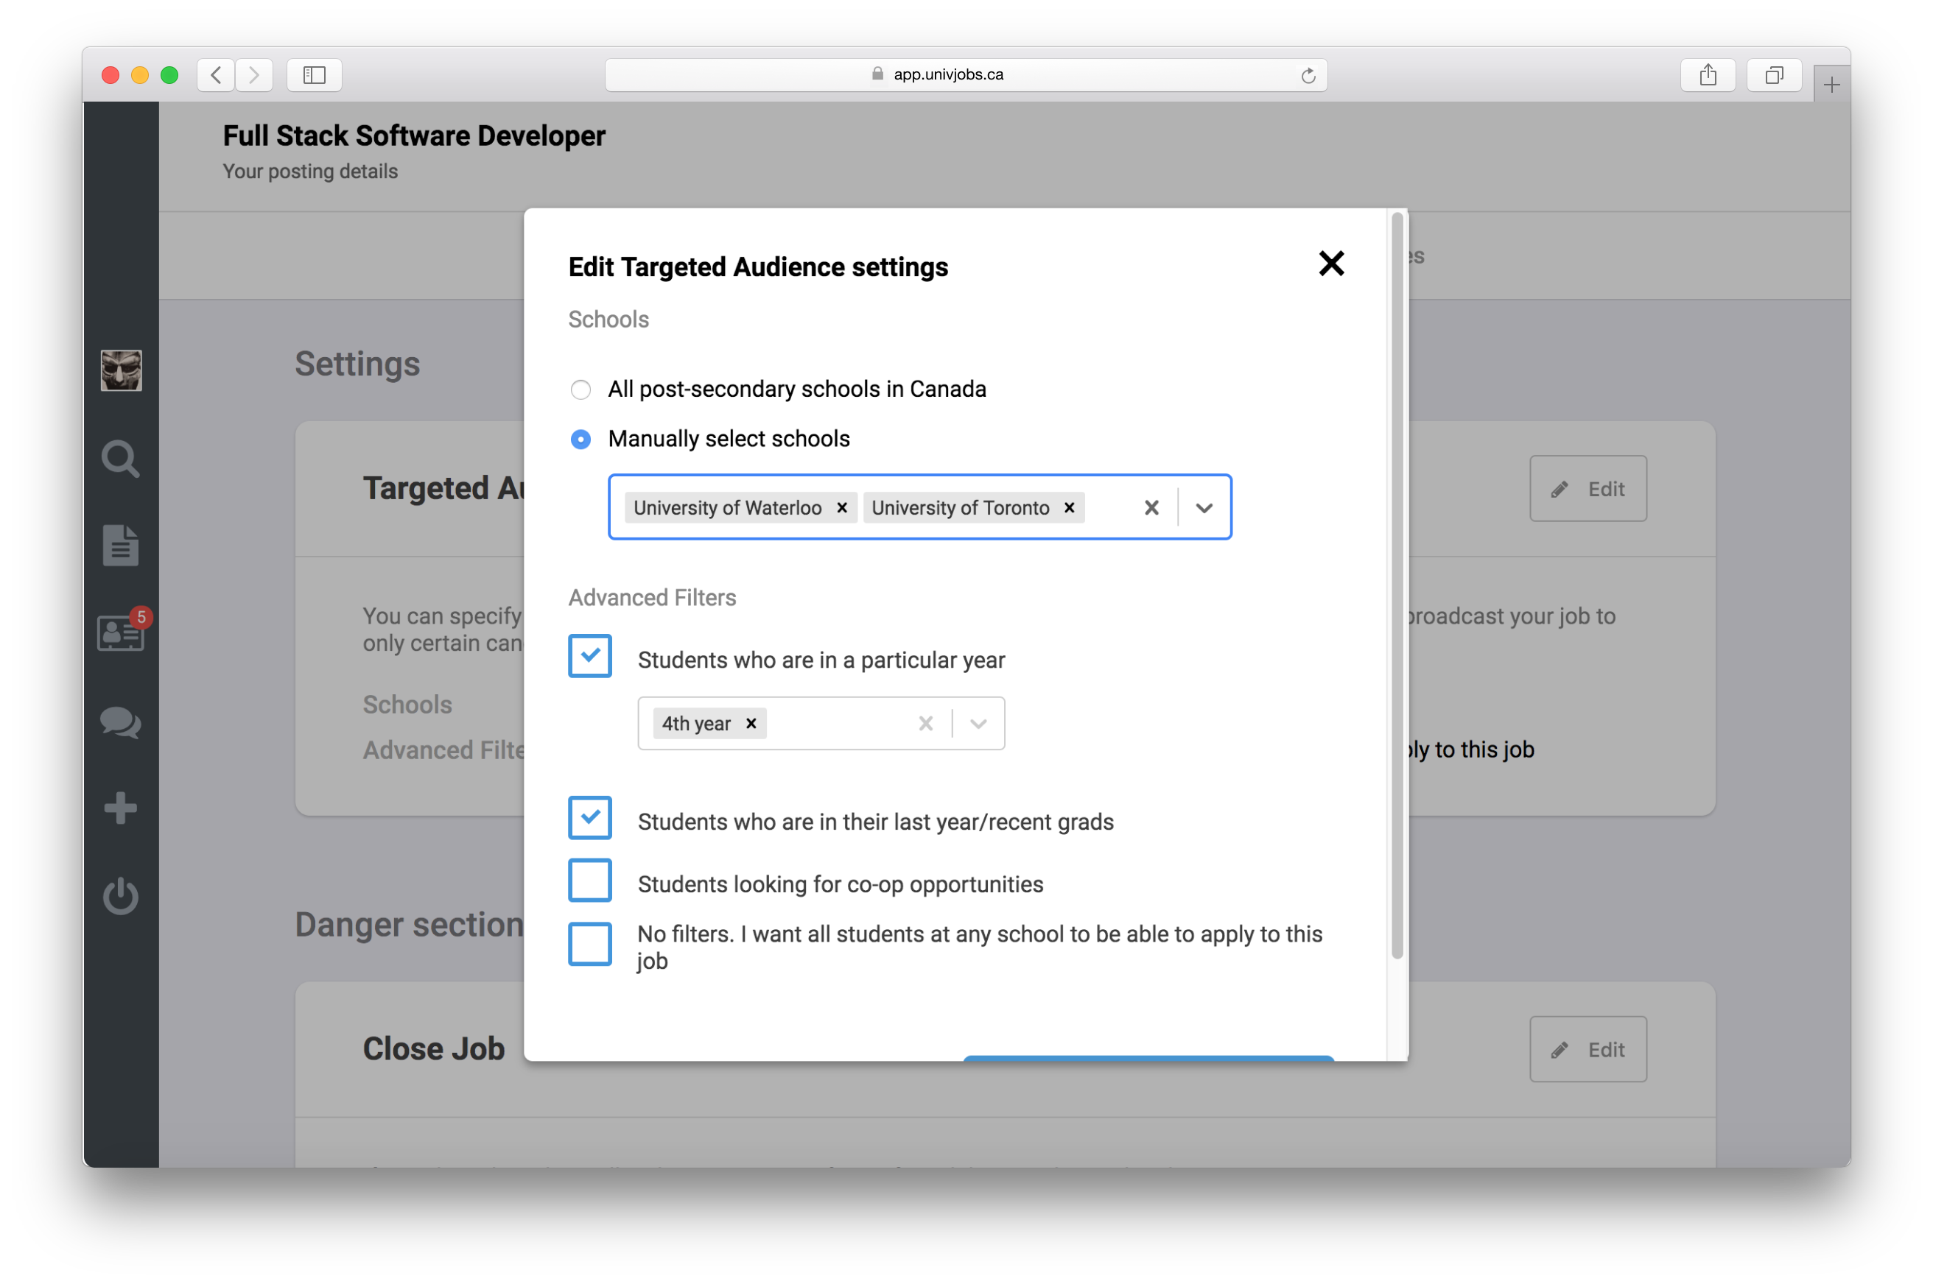This screenshot has height=1284, width=1933.
Task: Uncheck Students in a particular year
Action: coord(590,656)
